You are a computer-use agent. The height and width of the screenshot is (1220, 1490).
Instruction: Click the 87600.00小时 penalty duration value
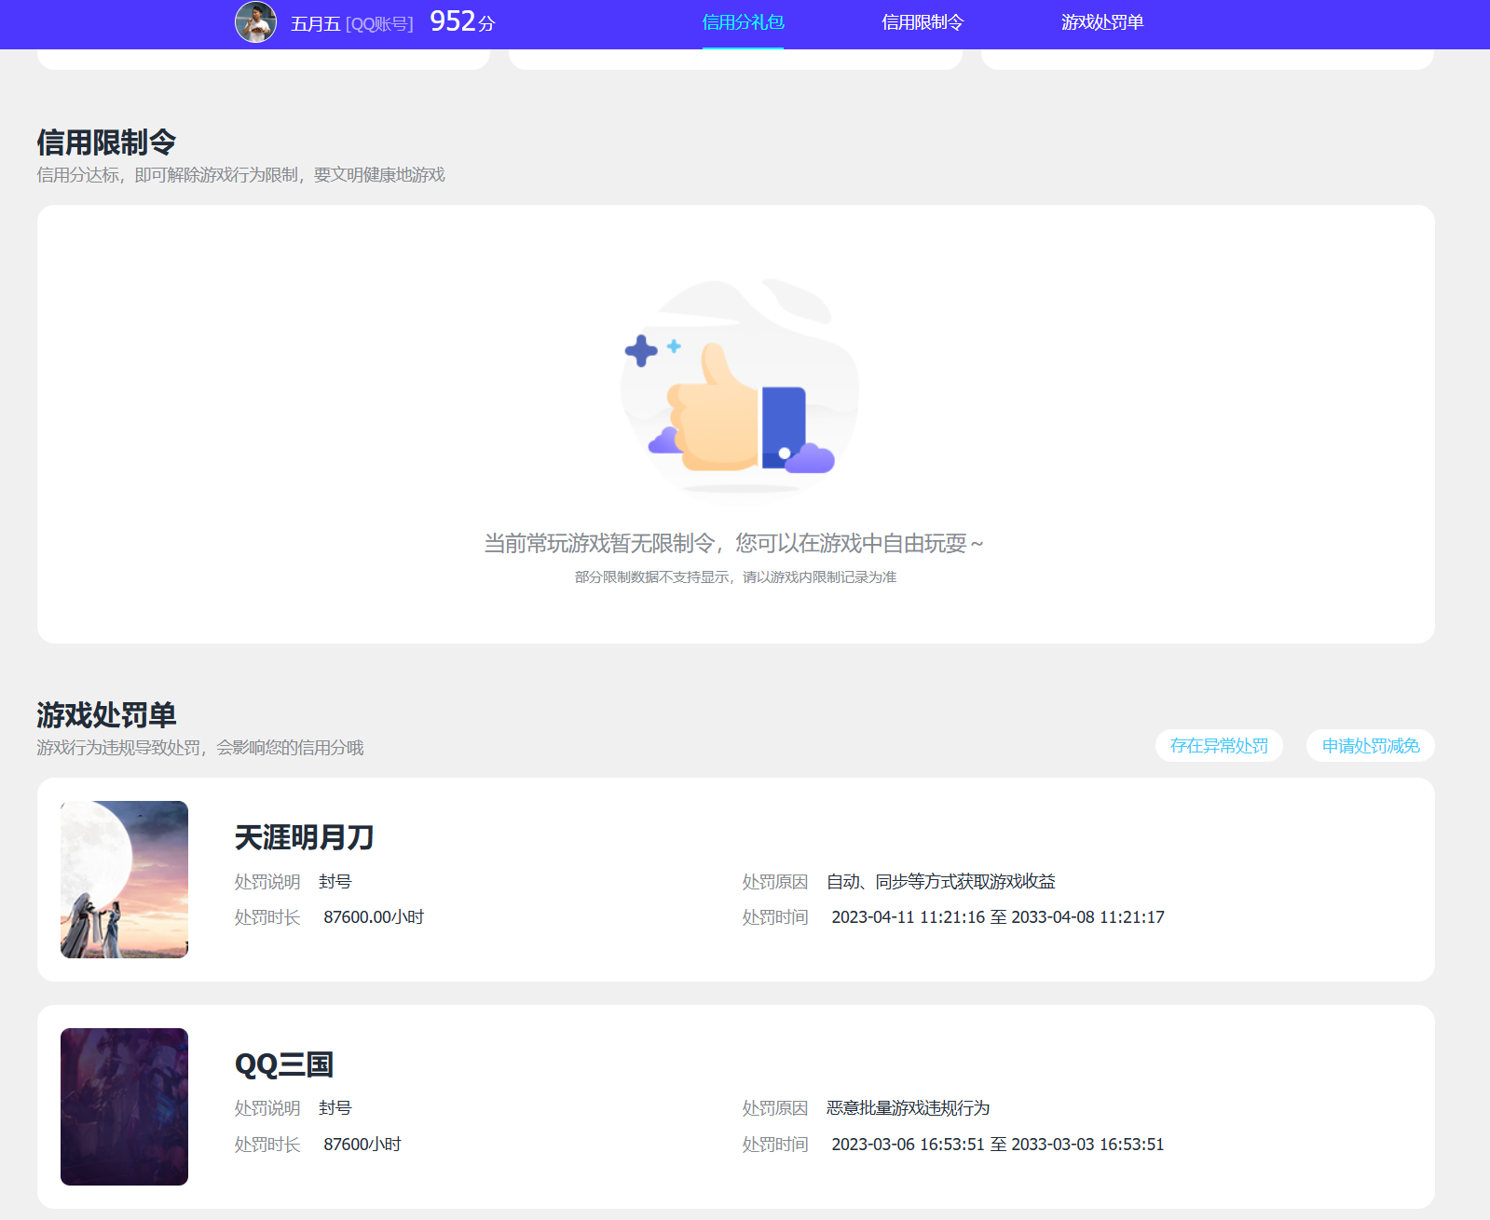point(374,917)
